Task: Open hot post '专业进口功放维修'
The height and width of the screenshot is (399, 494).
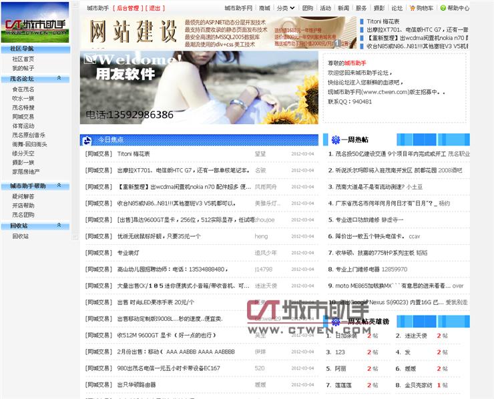Action: pos(357,220)
